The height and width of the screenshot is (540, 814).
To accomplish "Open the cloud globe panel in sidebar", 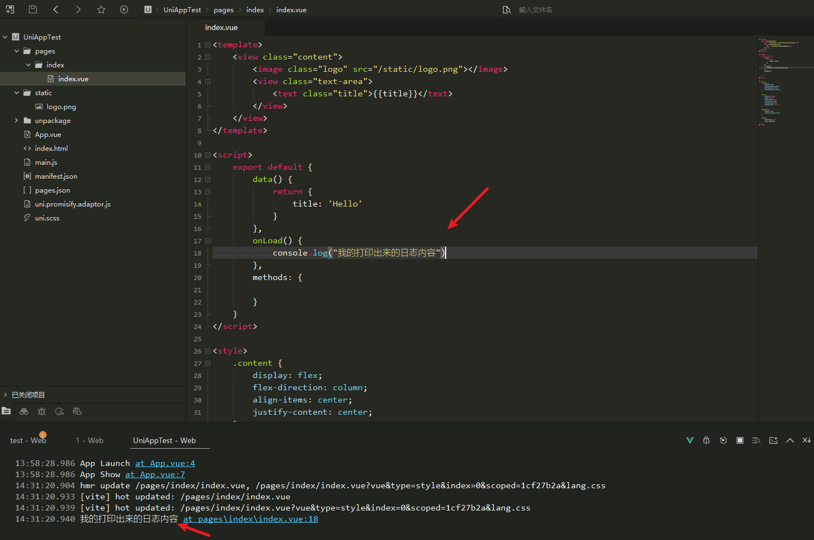I will pos(77,411).
